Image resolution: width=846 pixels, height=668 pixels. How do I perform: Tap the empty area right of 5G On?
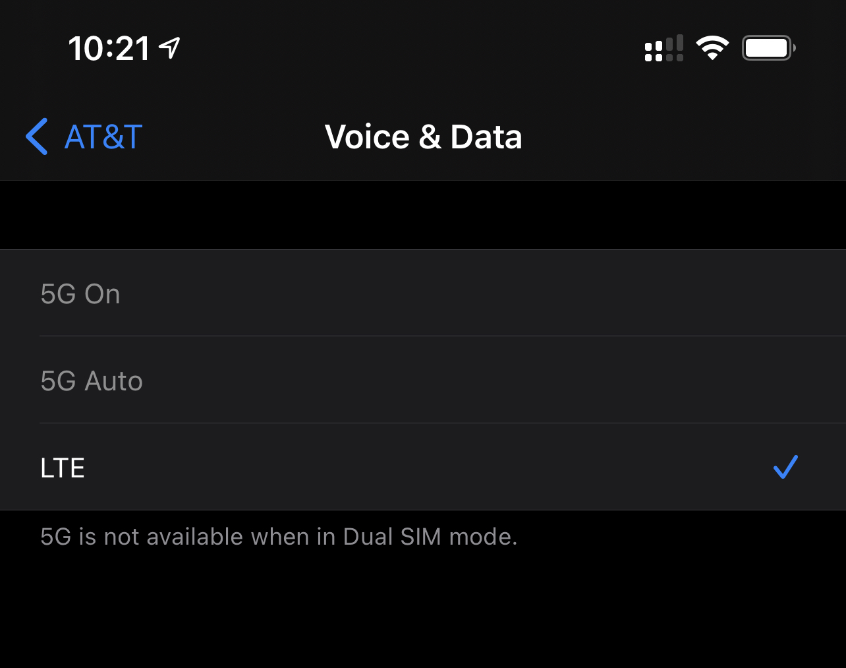[481, 293]
